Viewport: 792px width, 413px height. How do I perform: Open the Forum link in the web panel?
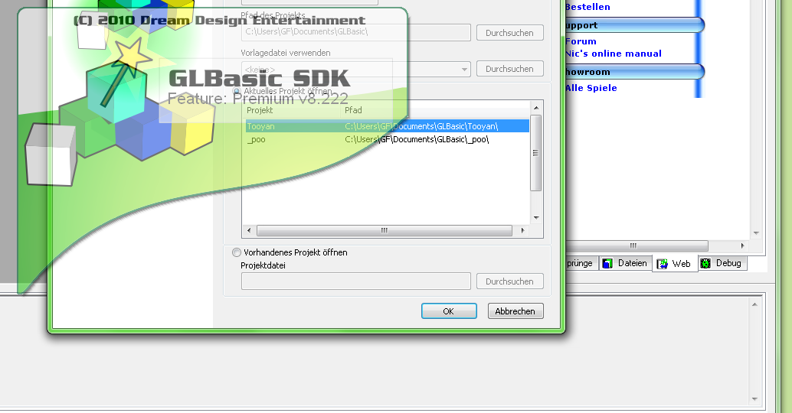point(581,41)
